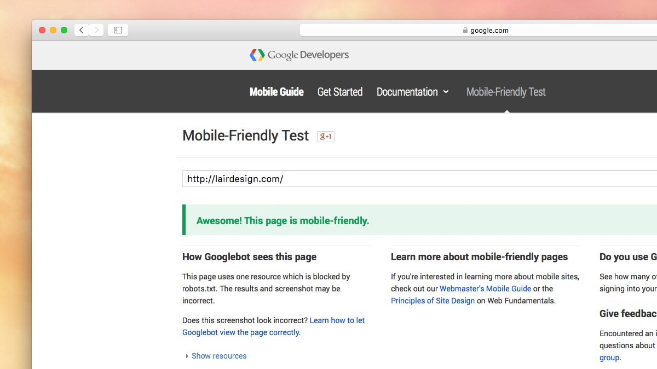657x369 pixels.
Task: Click the Google +1 button
Action: click(x=326, y=137)
